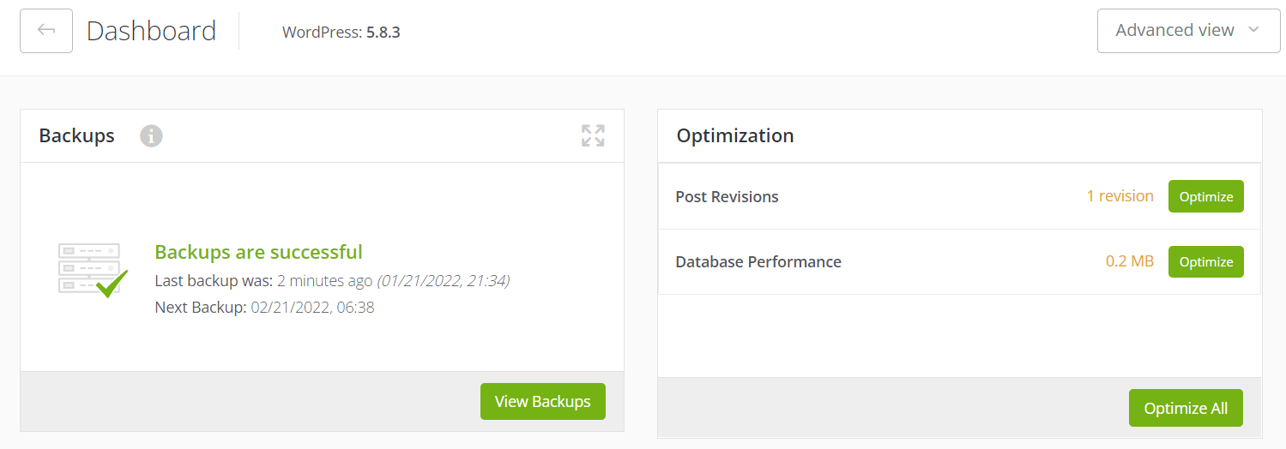Optimize Database Performance
Image resolution: width=1286 pixels, height=449 pixels.
pyautogui.click(x=1205, y=262)
